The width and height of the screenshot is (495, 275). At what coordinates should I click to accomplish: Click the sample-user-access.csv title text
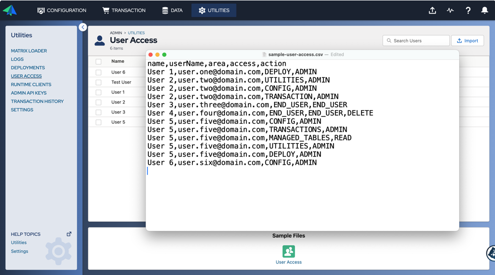(x=295, y=55)
